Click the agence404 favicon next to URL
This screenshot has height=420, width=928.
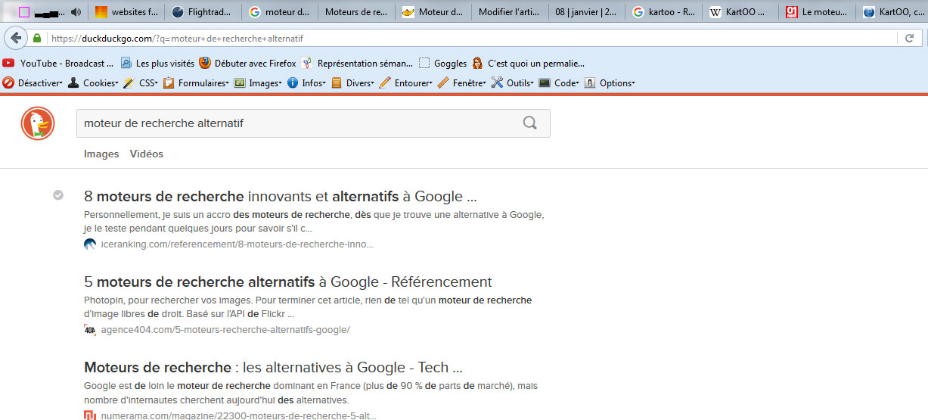click(x=90, y=330)
